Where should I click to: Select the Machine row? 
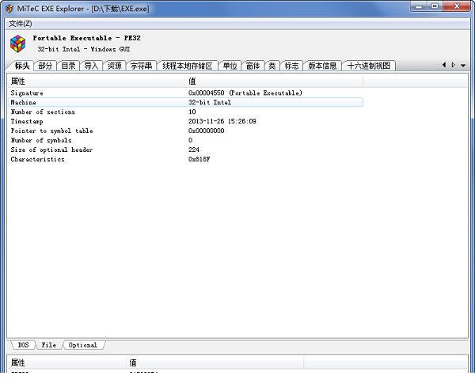(185, 102)
